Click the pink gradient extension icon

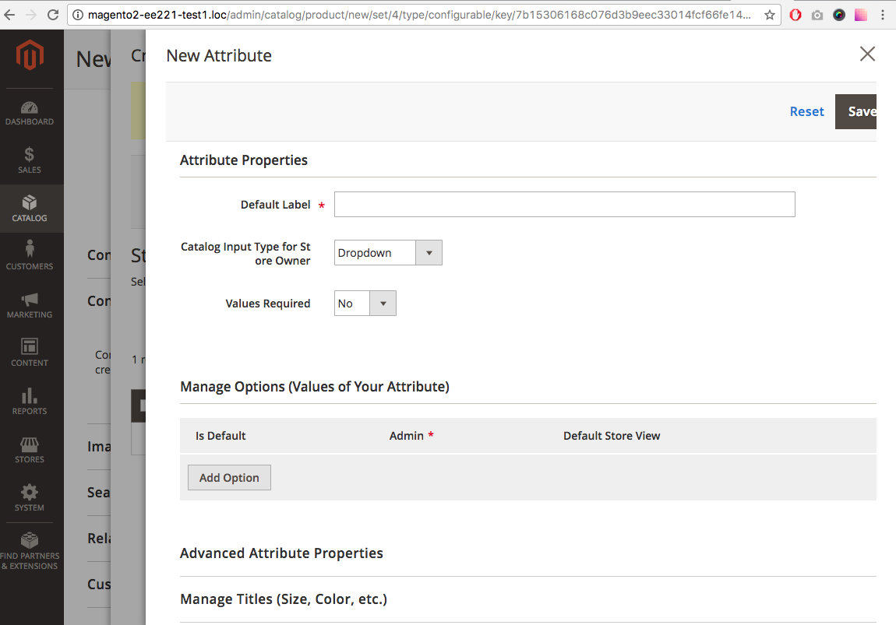(x=861, y=15)
